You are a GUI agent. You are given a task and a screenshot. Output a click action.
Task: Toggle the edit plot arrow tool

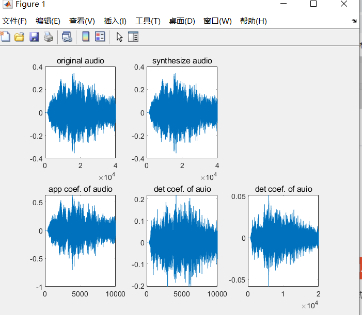tap(119, 37)
